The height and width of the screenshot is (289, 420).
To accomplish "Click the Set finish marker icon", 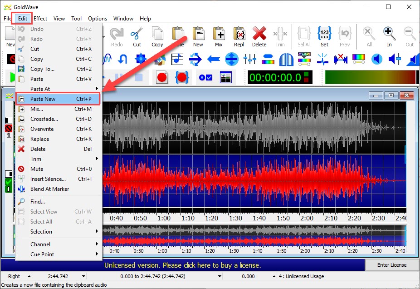I will [324, 36].
